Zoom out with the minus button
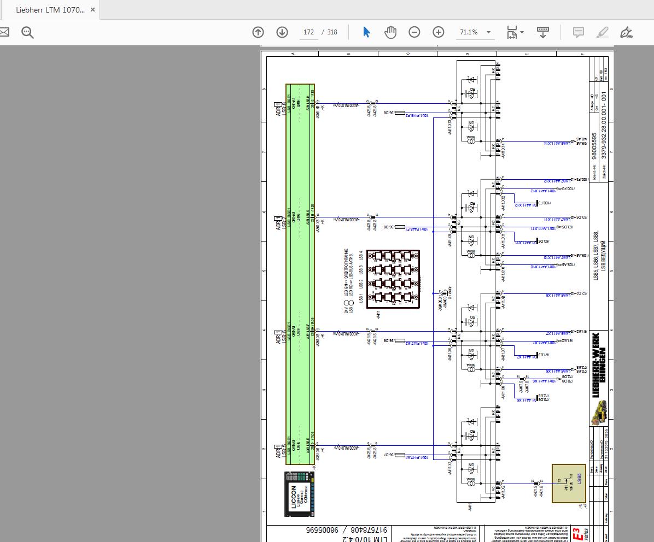This screenshot has width=654, height=542. coord(414,32)
